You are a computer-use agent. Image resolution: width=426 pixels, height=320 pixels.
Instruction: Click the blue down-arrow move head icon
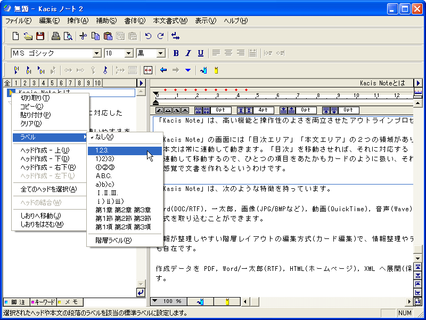point(105,70)
